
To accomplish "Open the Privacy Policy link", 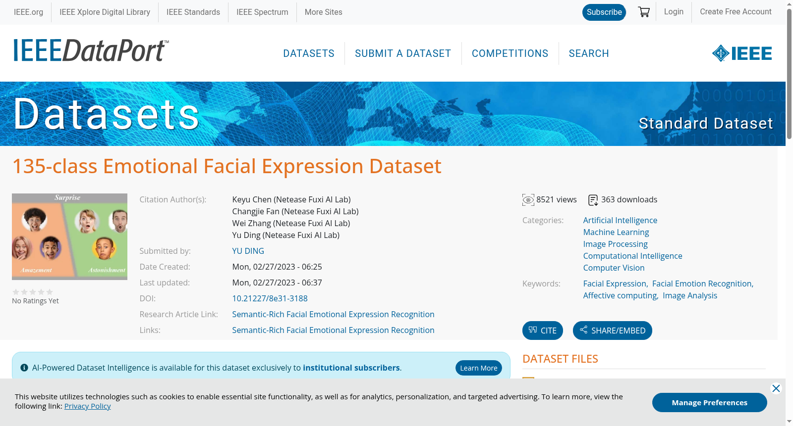I will pos(88,406).
